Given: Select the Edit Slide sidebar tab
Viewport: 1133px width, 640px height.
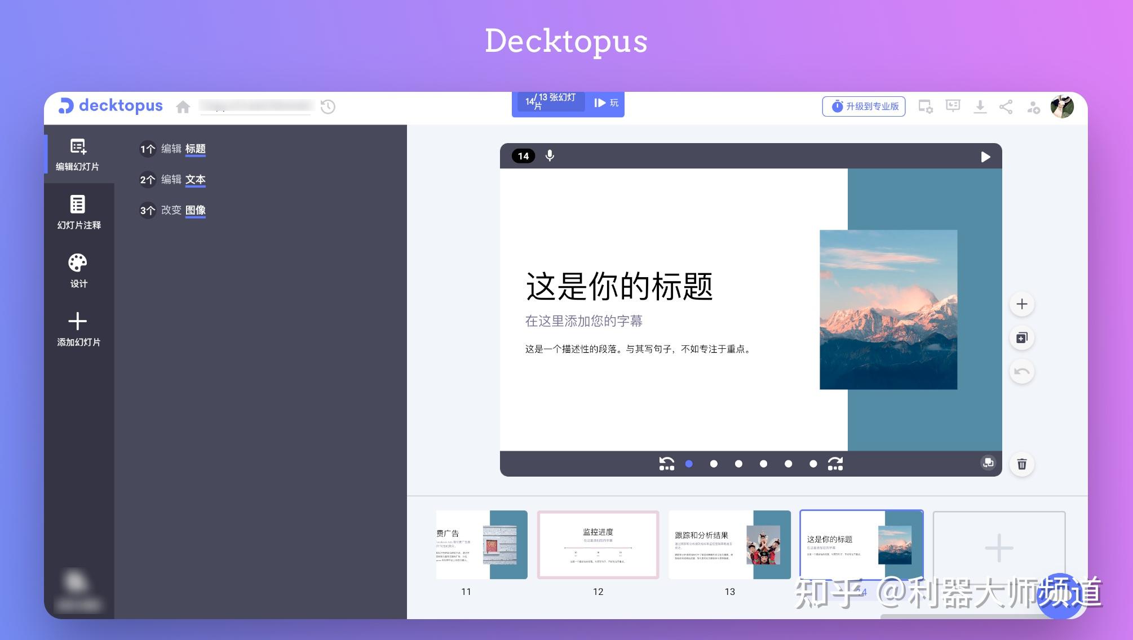Looking at the screenshot, I should coord(78,154).
